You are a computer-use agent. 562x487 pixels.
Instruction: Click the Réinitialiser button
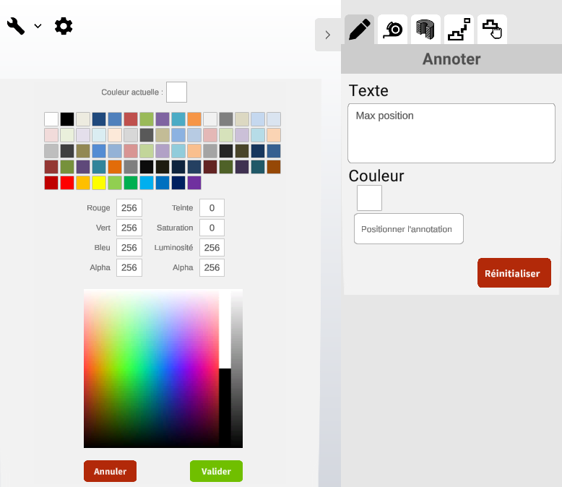[514, 273]
